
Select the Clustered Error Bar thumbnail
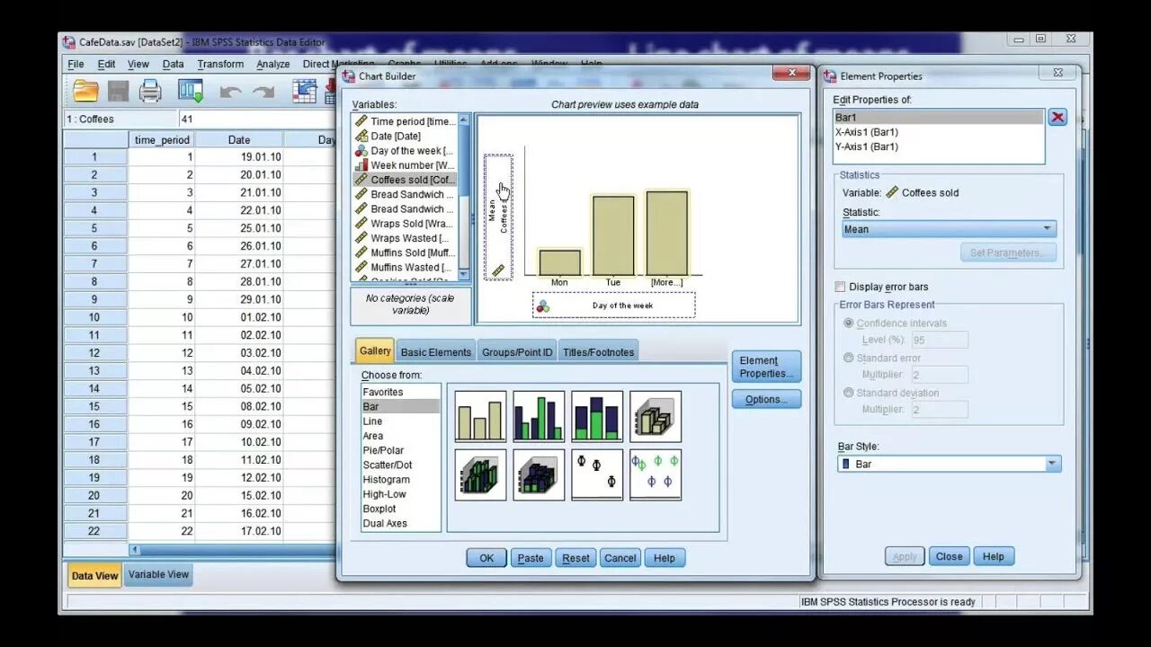coord(656,474)
